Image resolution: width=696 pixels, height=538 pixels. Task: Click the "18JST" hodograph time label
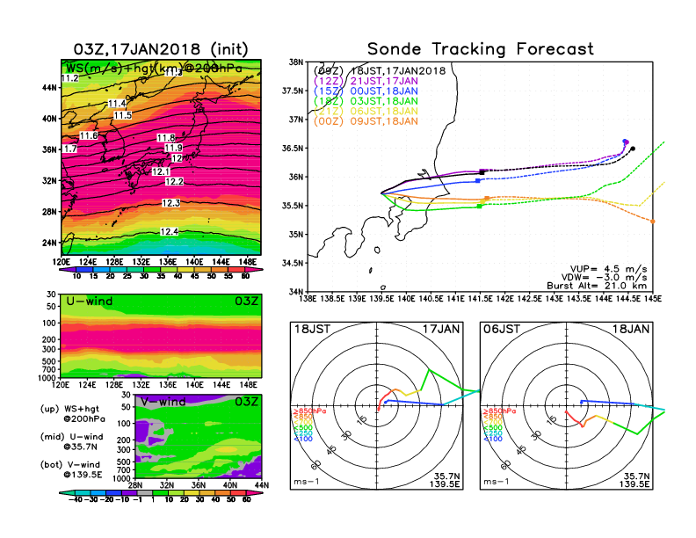pyautogui.click(x=312, y=330)
